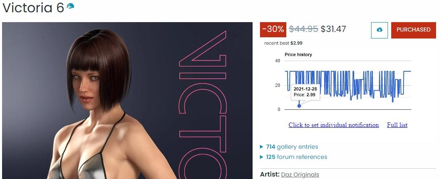Click the struck-through $44.95 original price
This screenshot has height=179, width=441.
pyautogui.click(x=304, y=29)
